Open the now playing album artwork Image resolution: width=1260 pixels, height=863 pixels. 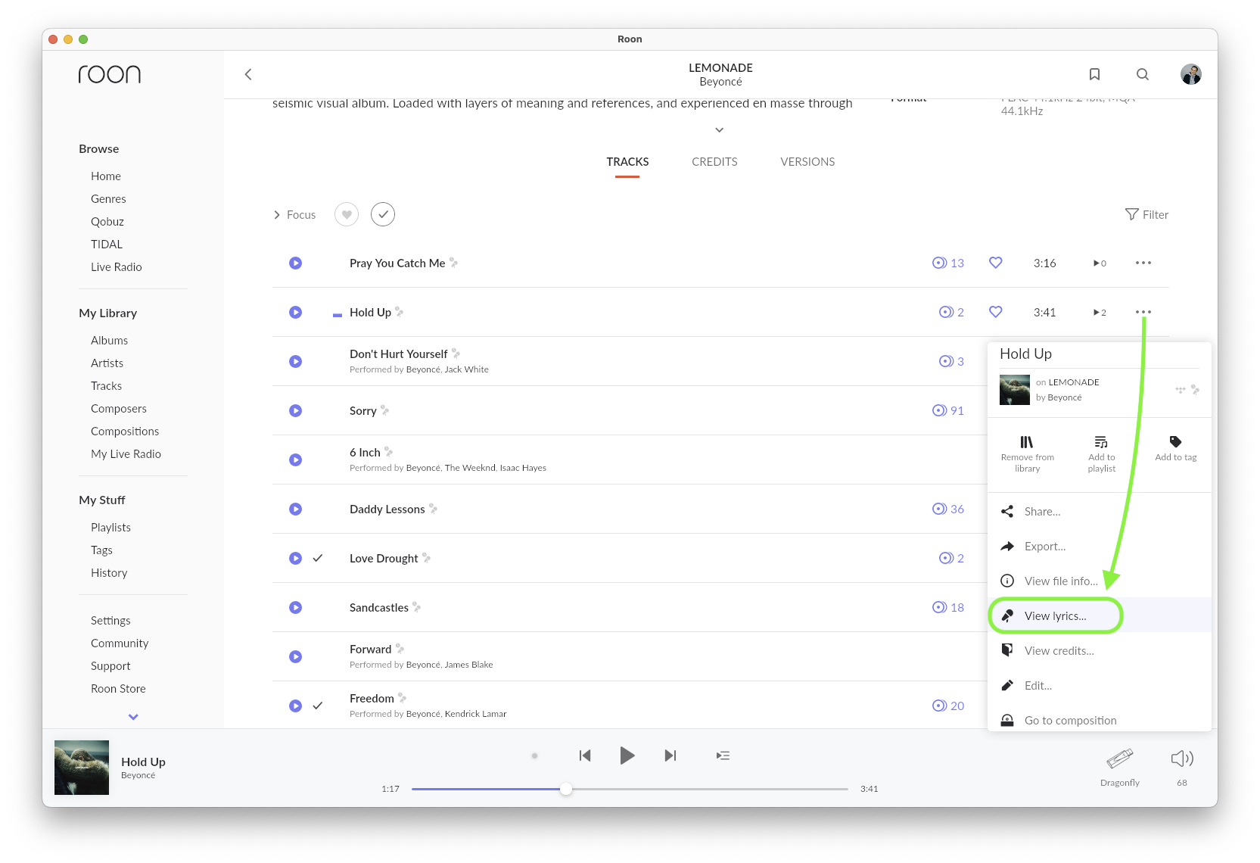(x=82, y=768)
